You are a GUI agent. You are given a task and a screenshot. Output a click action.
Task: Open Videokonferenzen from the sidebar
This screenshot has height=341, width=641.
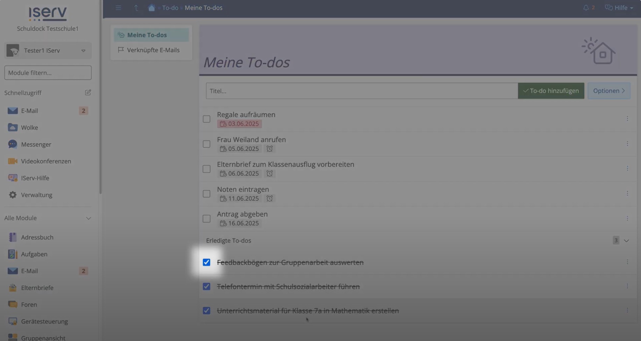tap(46, 161)
